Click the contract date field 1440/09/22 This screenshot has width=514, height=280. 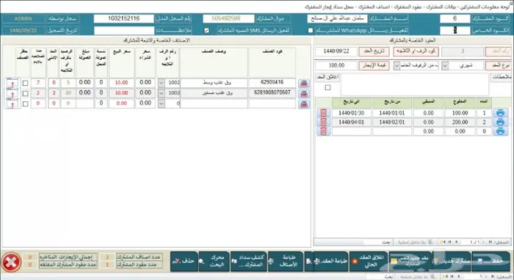pyautogui.click(x=336, y=51)
